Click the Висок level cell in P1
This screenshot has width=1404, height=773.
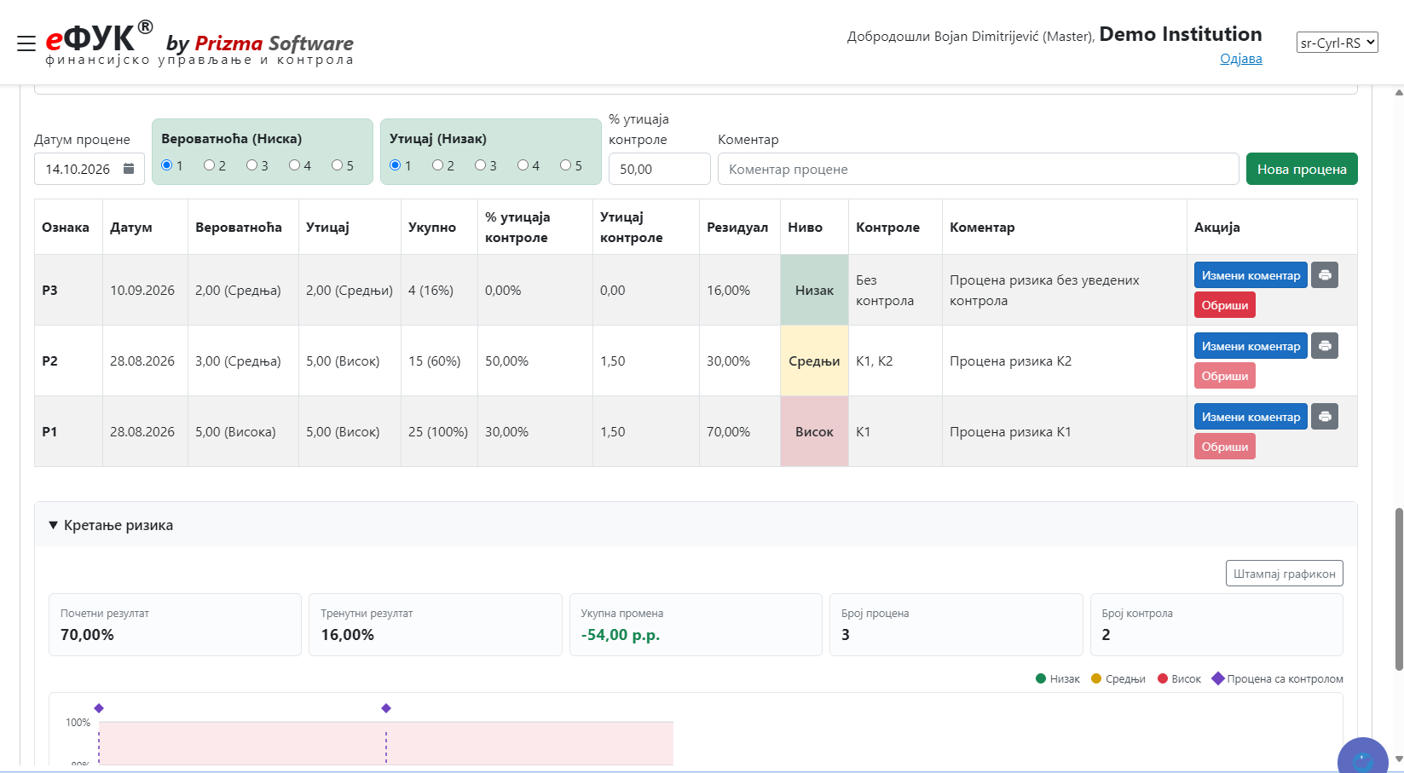[x=814, y=431]
